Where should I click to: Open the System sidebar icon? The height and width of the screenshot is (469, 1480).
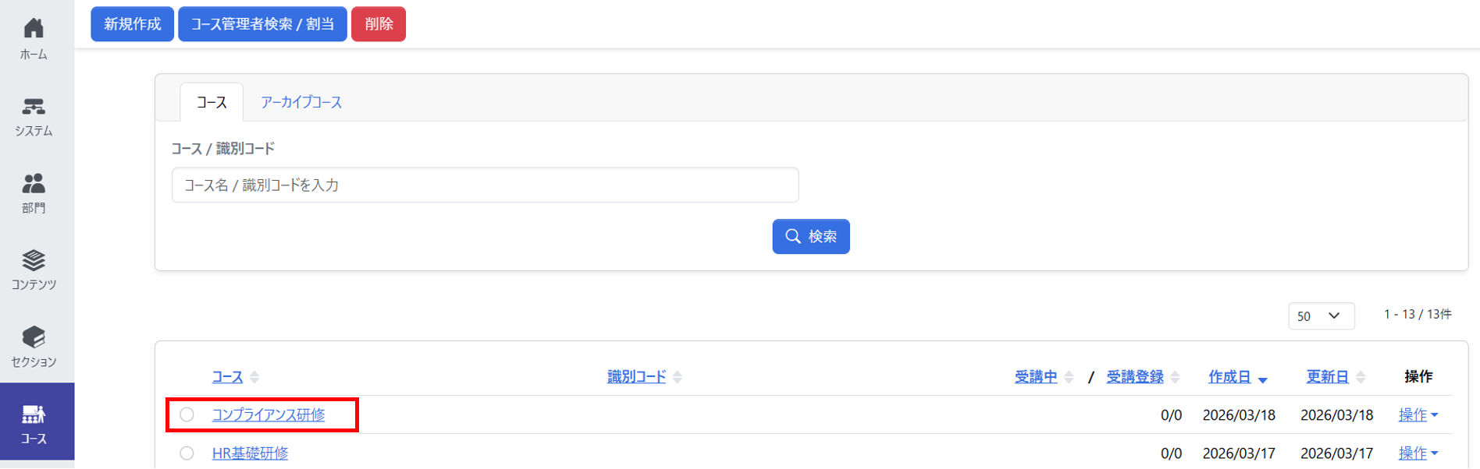(34, 107)
